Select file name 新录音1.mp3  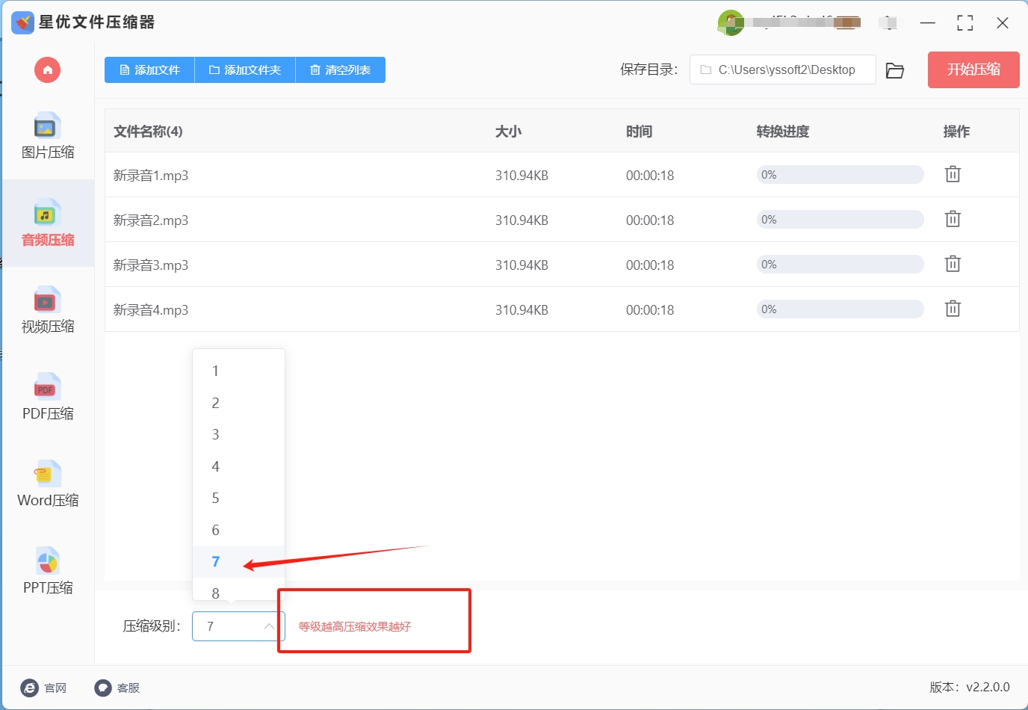pos(151,176)
